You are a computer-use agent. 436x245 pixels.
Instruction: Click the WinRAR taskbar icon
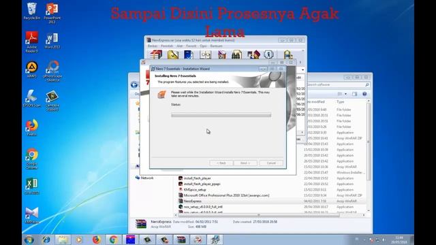point(181,240)
